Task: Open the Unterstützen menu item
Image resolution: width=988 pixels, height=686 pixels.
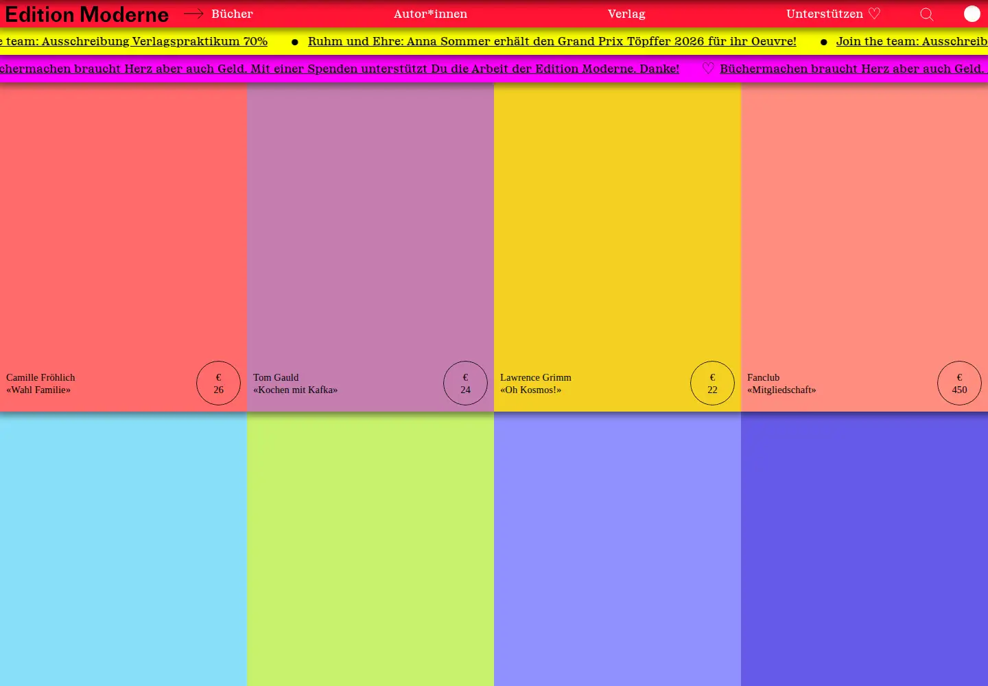Action: 833,14
